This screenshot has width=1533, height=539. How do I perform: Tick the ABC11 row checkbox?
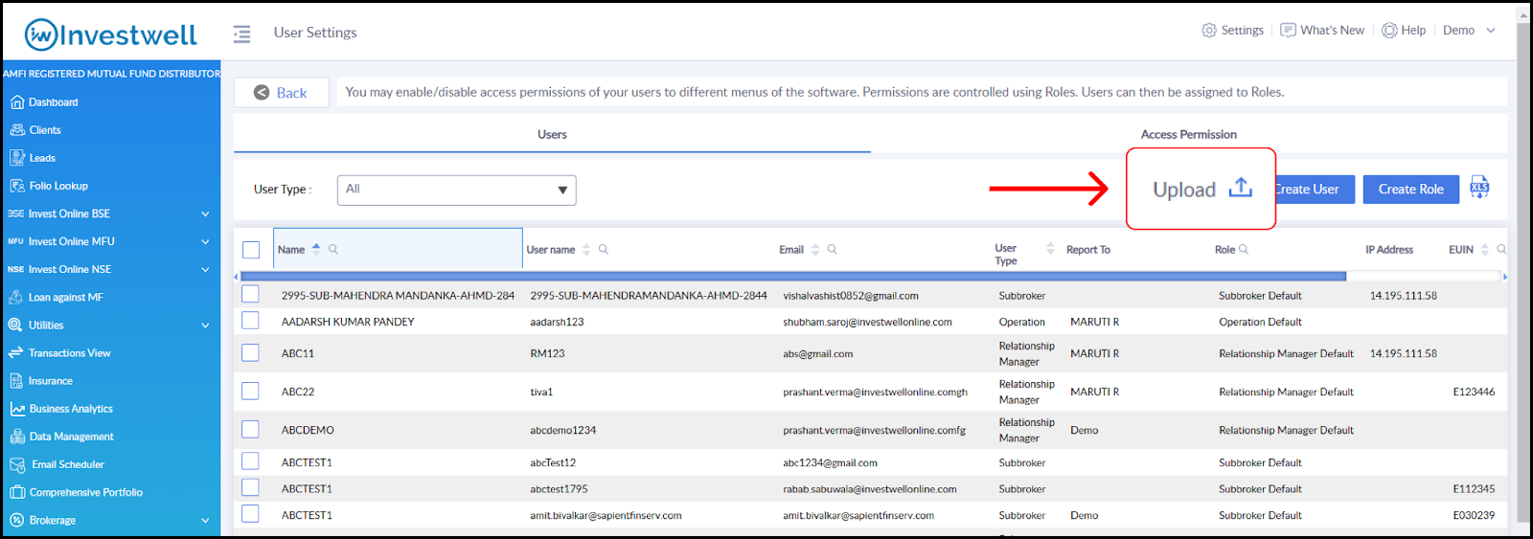pyautogui.click(x=250, y=352)
